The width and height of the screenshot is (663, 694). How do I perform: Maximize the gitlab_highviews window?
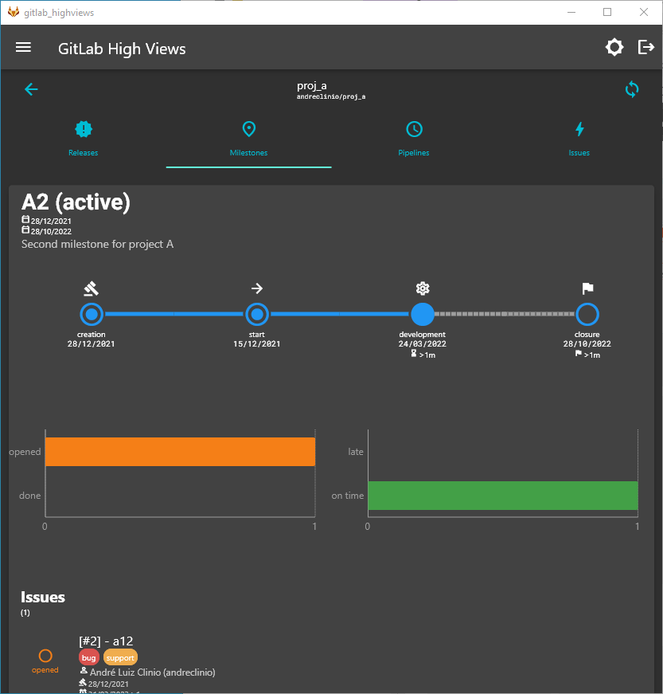tap(607, 12)
